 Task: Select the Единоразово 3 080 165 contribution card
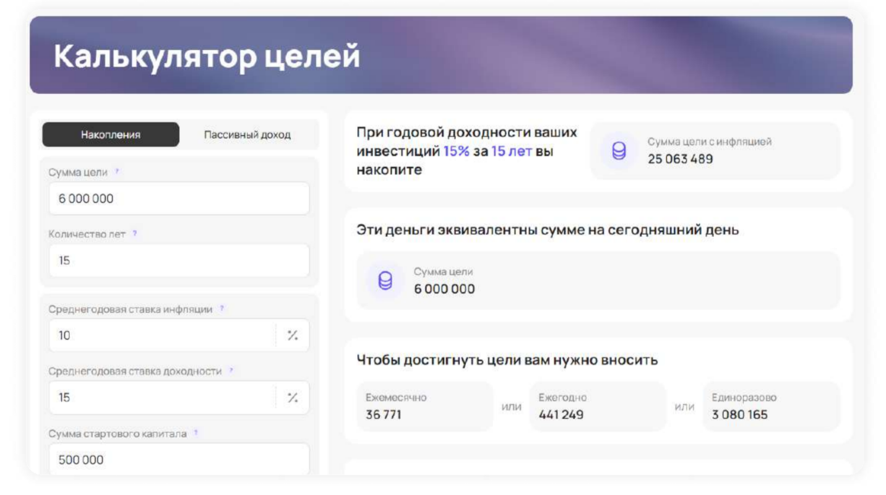point(772,407)
